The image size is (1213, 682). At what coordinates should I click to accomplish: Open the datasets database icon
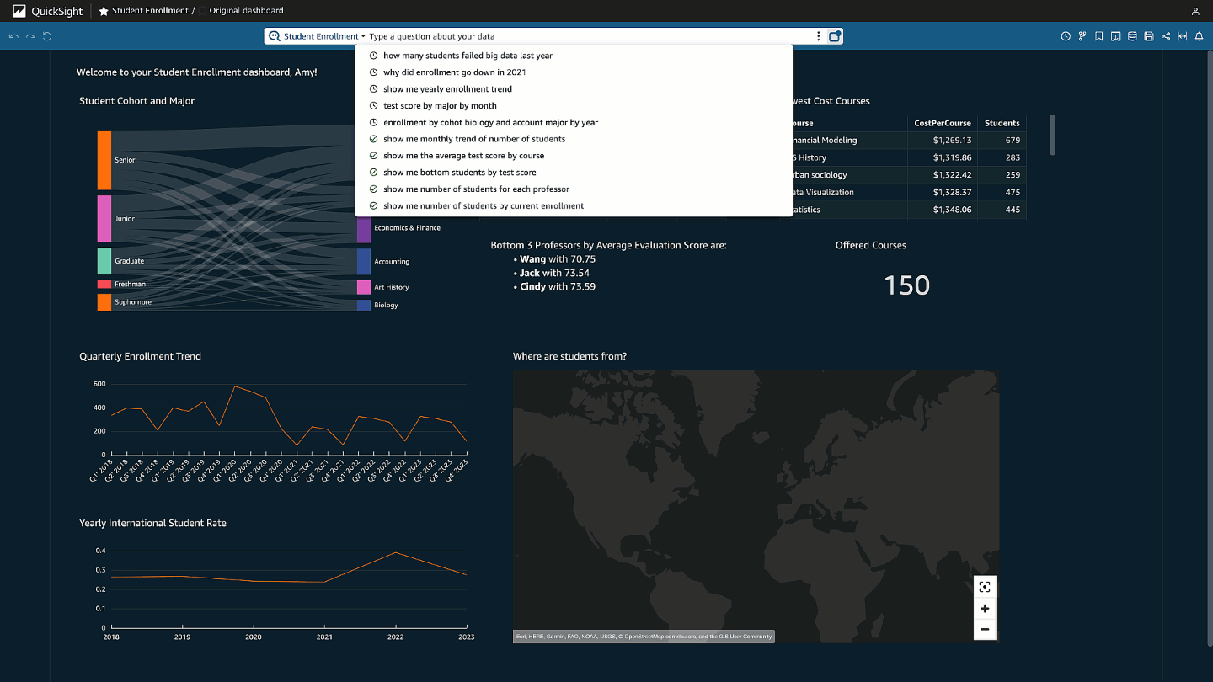[1132, 36]
